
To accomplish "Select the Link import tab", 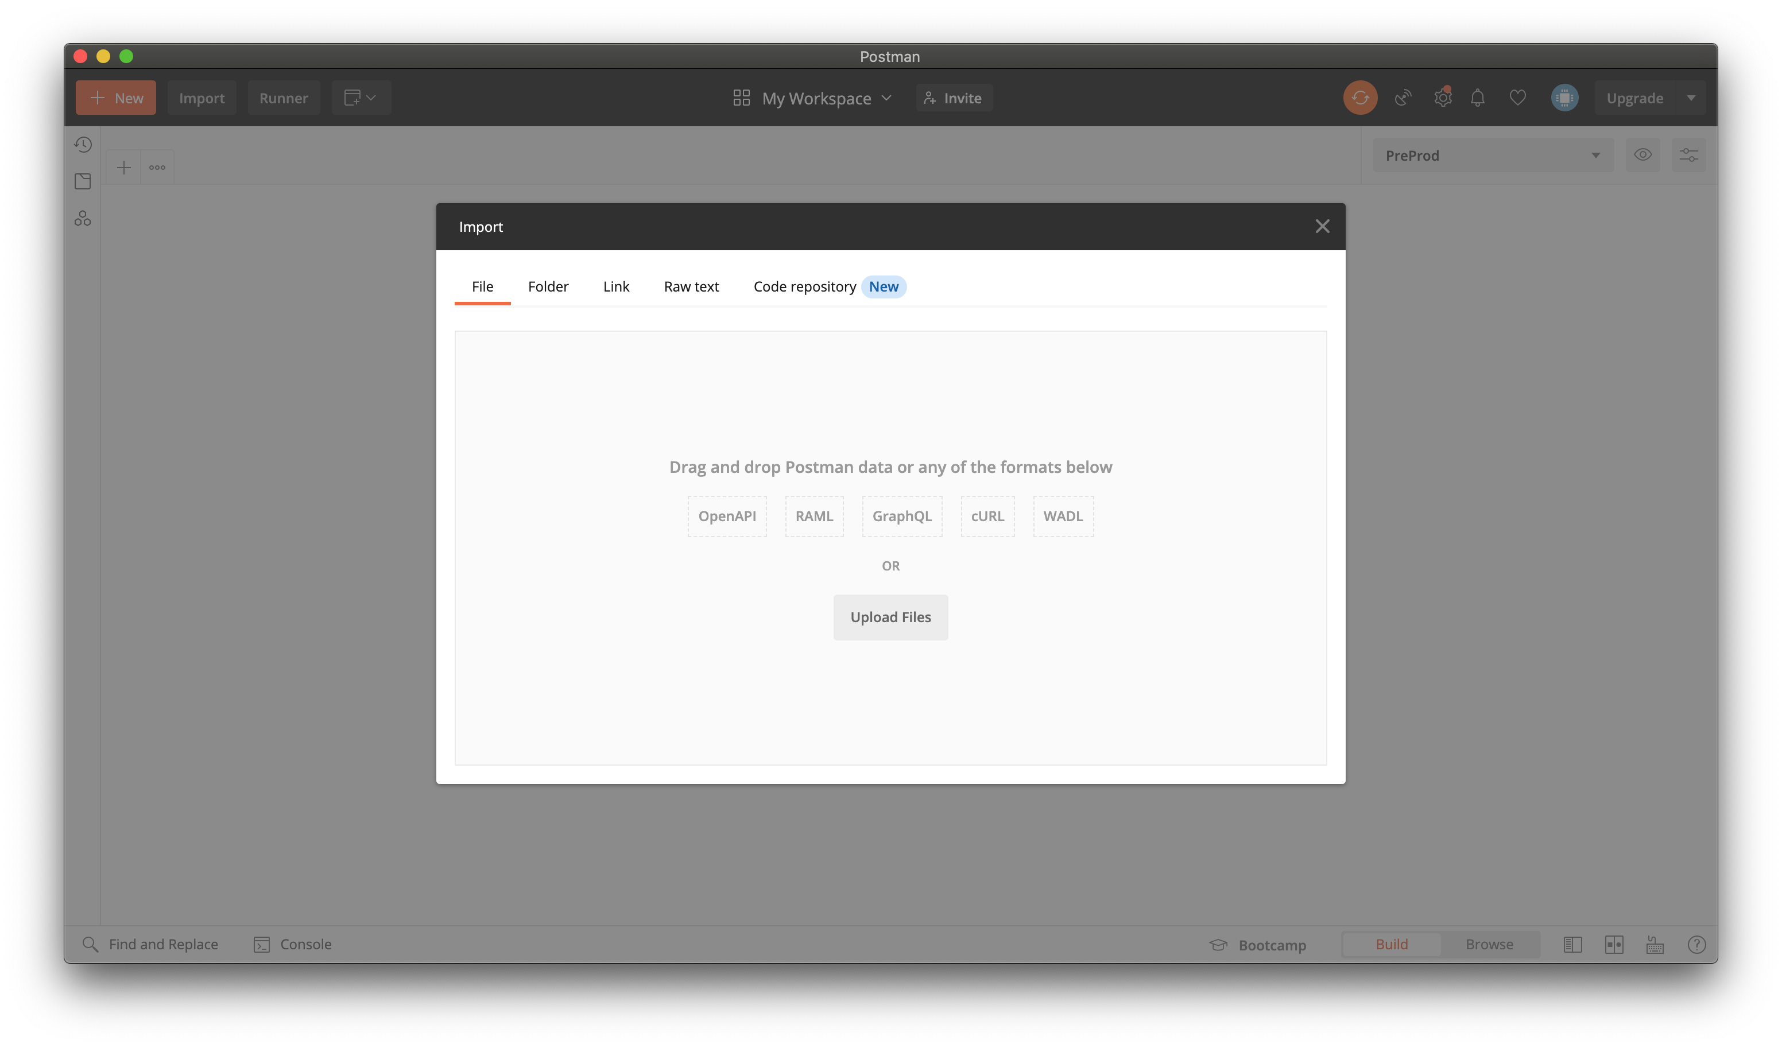I will [x=616, y=286].
